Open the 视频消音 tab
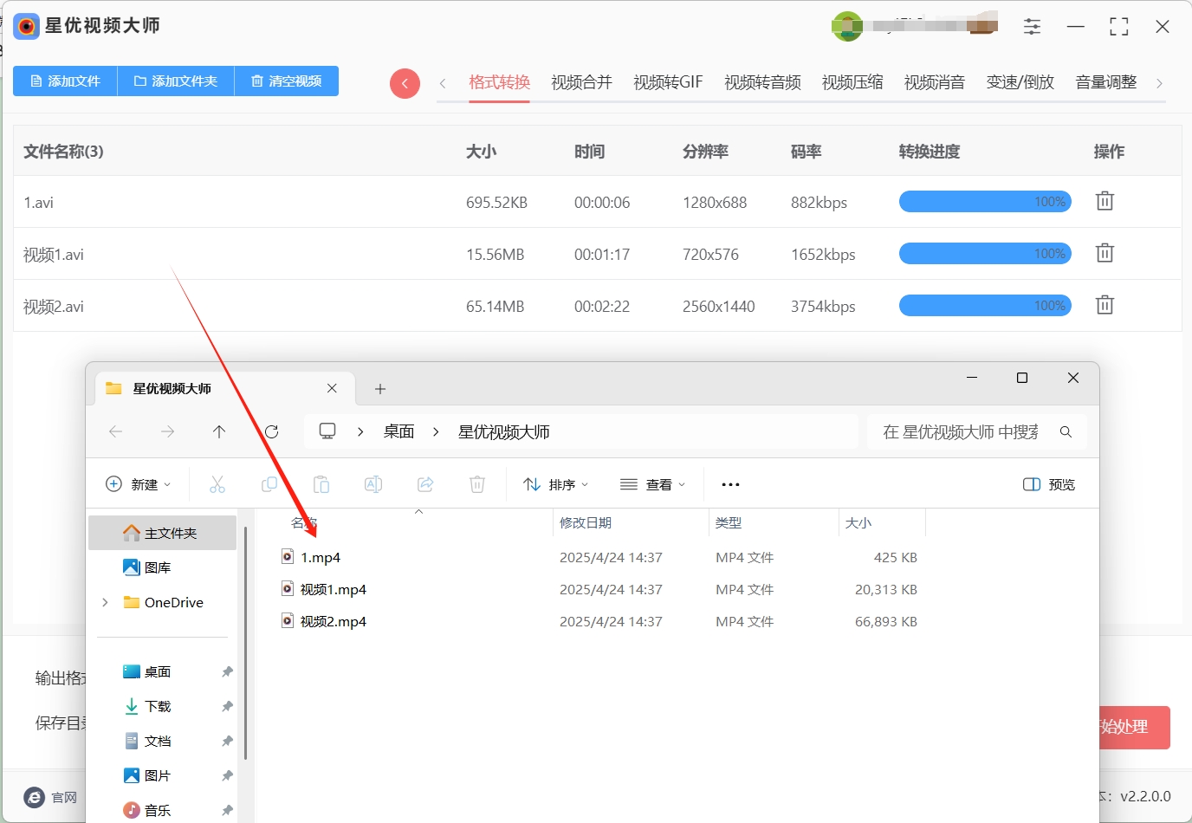This screenshot has height=823, width=1192. pyautogui.click(x=935, y=82)
